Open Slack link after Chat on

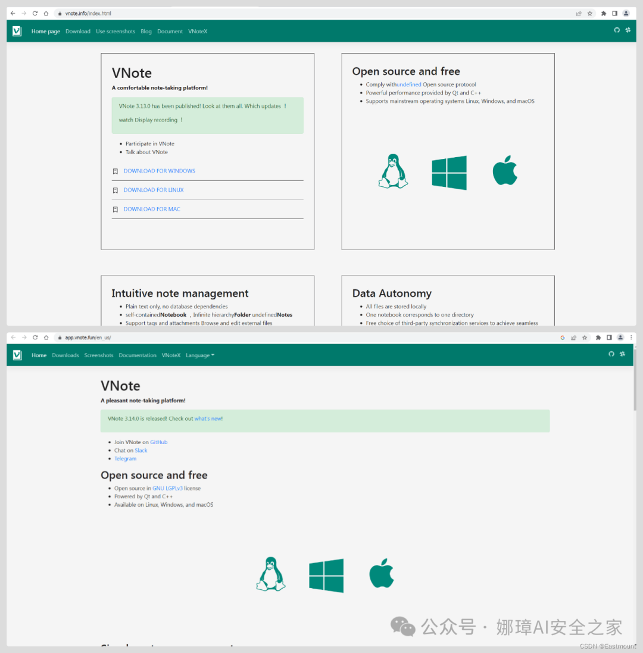(141, 450)
